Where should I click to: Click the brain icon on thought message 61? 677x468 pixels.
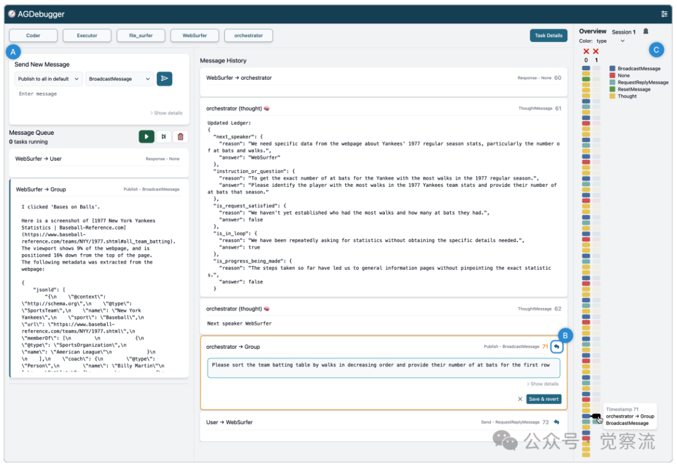click(x=266, y=109)
